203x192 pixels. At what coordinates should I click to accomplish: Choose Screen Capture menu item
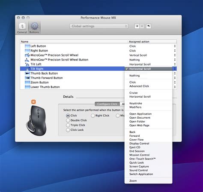click(149, 167)
